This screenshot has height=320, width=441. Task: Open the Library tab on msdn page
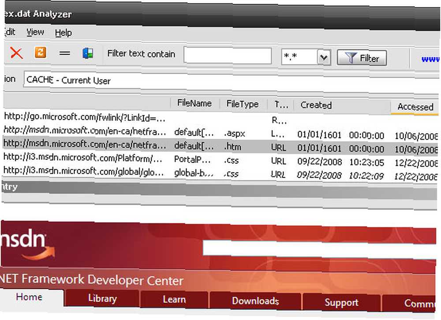click(x=102, y=298)
